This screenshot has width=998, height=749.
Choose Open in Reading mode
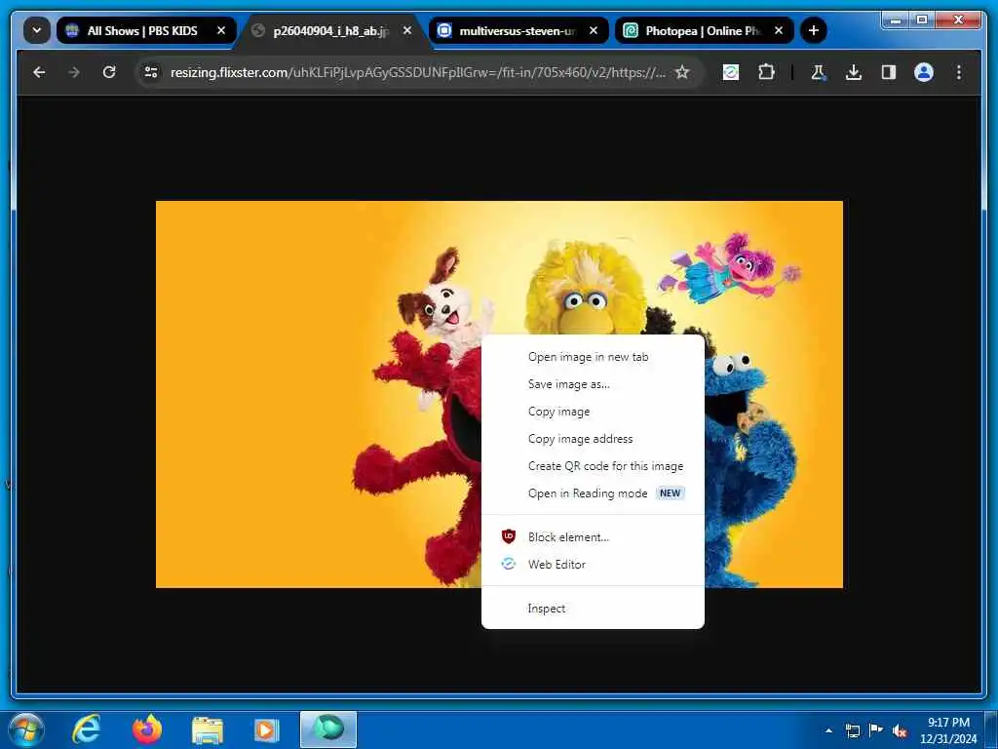point(593,493)
